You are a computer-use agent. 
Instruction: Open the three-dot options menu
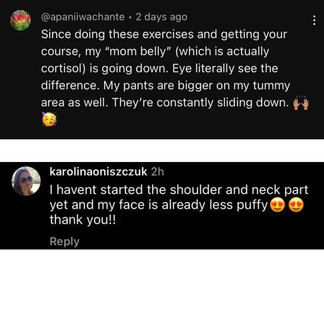(x=314, y=21)
